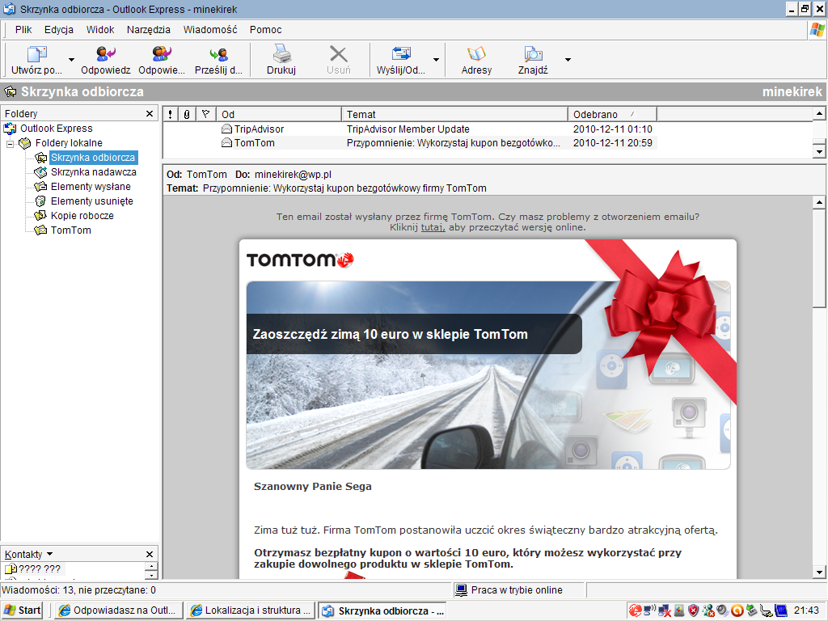
Task: Open the Widok menu
Action: (x=100, y=30)
